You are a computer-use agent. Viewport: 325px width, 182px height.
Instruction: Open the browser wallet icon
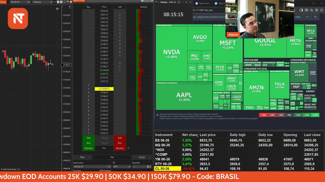306,10
